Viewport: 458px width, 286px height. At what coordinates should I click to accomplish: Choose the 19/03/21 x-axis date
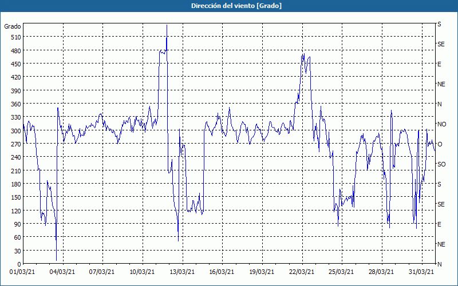262,272
